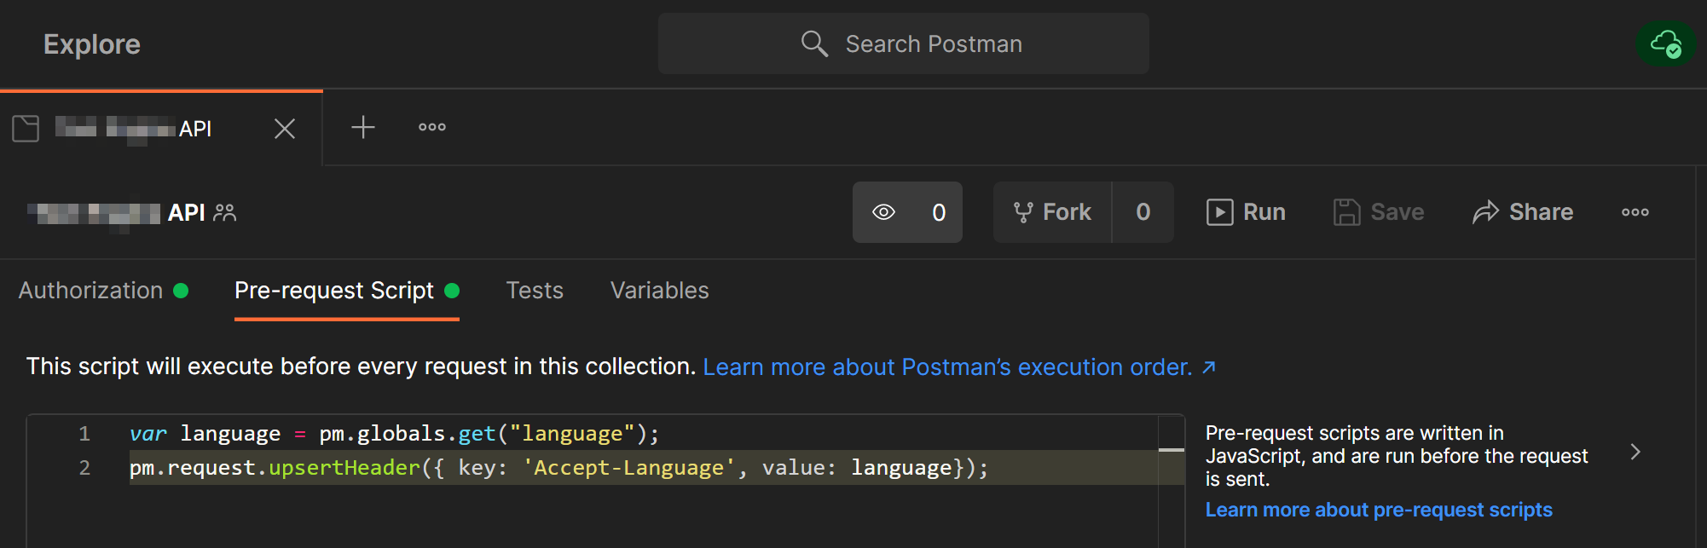
Task: Click the Pre-request scripts description text
Action: [x=1397, y=456]
